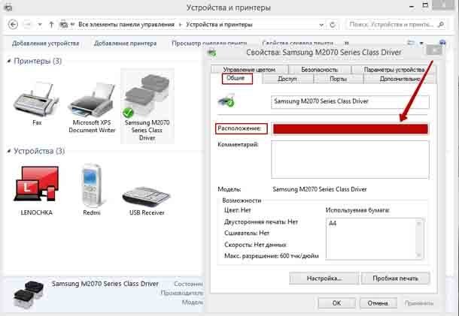The image size is (459, 316).
Task: Expand the address bar history dropdown
Action: coord(321,25)
